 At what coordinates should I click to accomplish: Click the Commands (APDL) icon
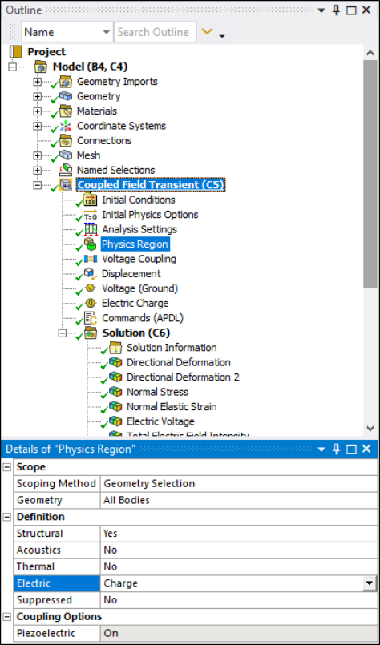point(90,318)
